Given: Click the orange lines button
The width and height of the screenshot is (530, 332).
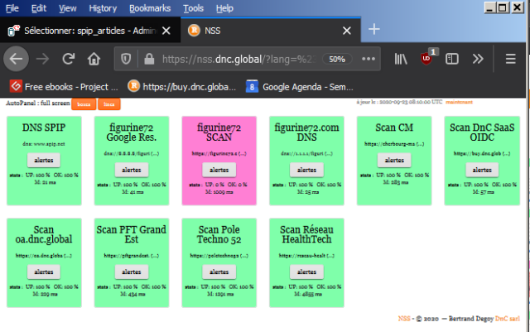Looking at the screenshot, I should point(108,104).
